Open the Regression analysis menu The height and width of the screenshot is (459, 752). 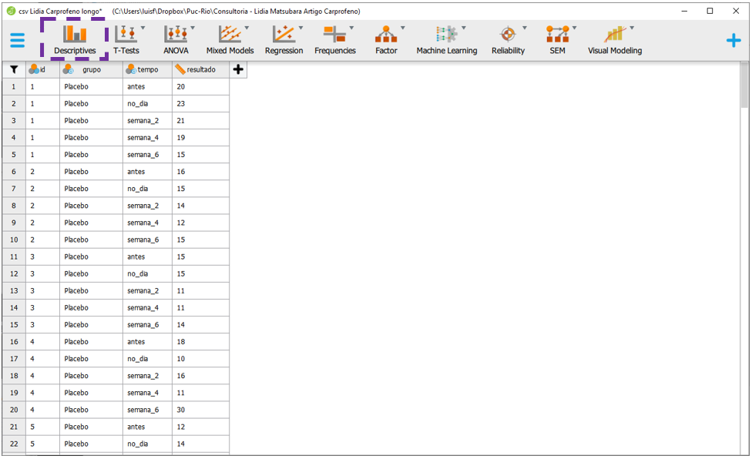pos(284,40)
